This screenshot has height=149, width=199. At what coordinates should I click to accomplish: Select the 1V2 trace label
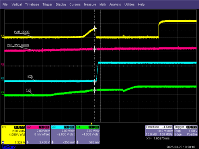click(29, 90)
